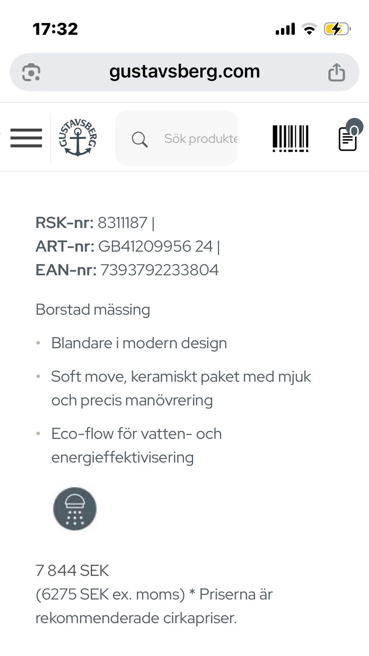The width and height of the screenshot is (369, 656).
Task: Tap the Wi-Fi status icon
Action: click(x=309, y=29)
